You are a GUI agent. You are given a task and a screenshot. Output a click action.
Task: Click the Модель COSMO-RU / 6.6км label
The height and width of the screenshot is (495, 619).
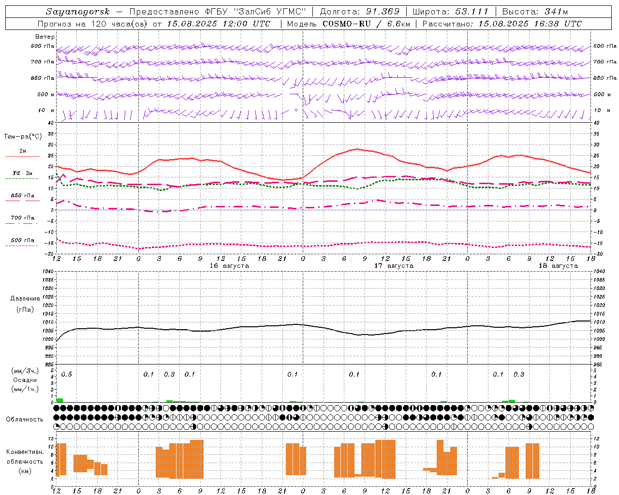pos(349,24)
